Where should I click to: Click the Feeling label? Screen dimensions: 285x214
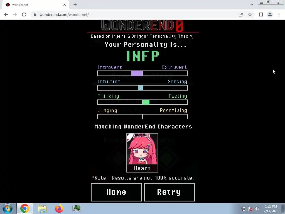(x=178, y=96)
